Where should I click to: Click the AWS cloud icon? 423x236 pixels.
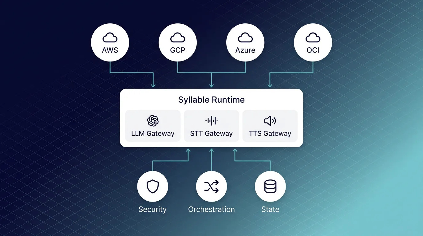(x=110, y=37)
